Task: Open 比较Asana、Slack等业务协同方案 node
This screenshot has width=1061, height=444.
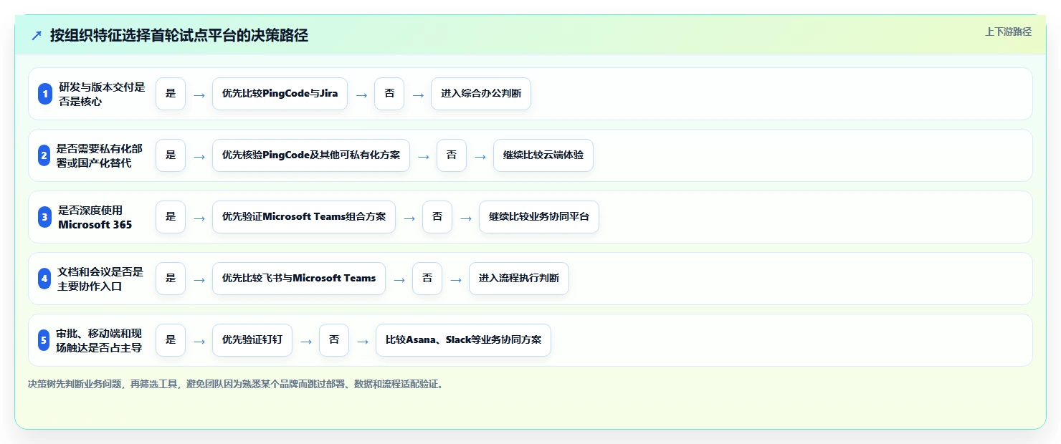Action: point(463,340)
